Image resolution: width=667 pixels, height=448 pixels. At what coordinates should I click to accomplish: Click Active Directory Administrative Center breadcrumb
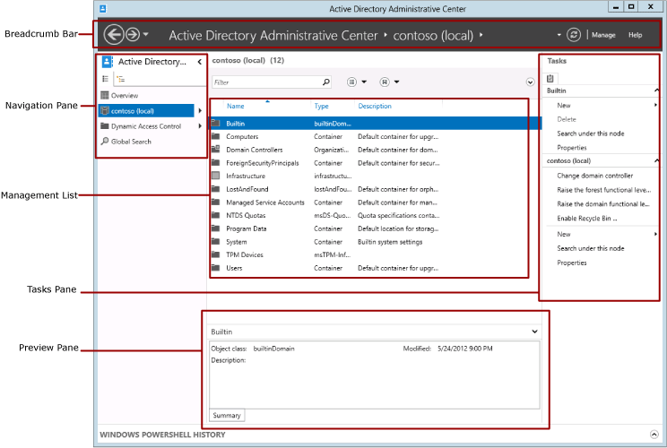[273, 35]
